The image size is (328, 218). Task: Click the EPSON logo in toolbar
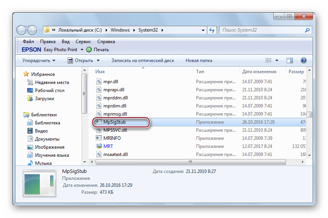[31, 50]
